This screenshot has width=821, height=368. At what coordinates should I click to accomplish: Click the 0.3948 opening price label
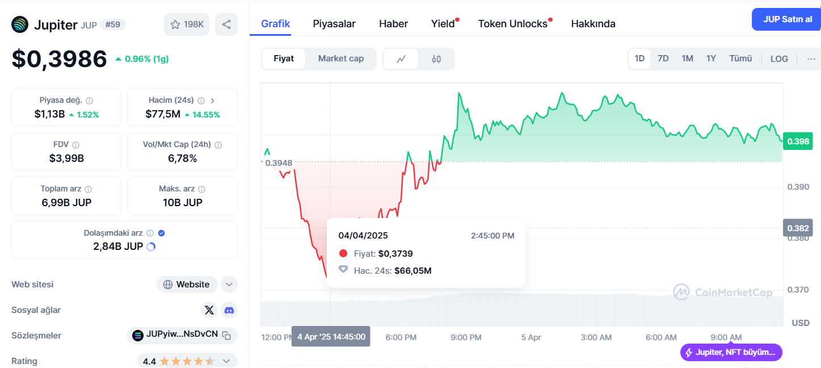coord(279,163)
